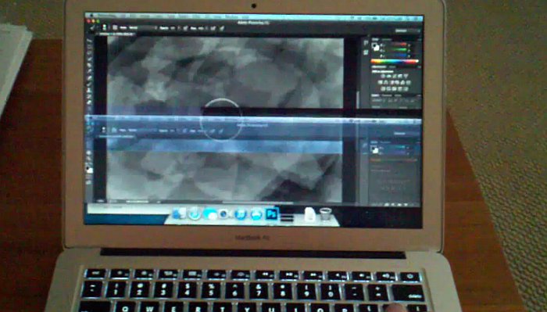Viewport: 547px width, 312px height.
Task: Add a Brightness/Contrast adjustment, first-row first icon
Action: pyautogui.click(x=383, y=76)
